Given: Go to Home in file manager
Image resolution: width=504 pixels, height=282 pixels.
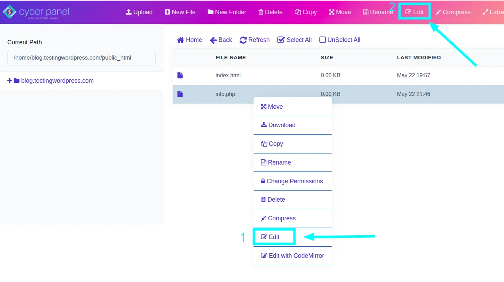Looking at the screenshot, I should pyautogui.click(x=189, y=40).
